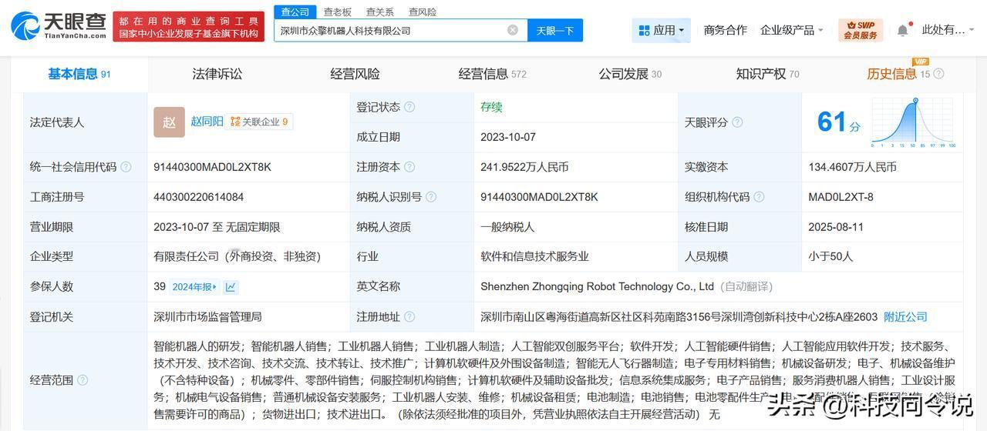Viewport: 987px width, 431px height.
Task: Switch to the 查老板 search tab
Action: (x=337, y=12)
